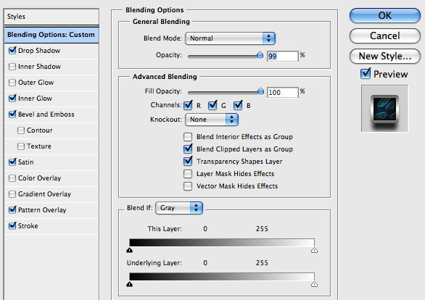
Task: Confirm with the OK button
Action: [x=385, y=16]
